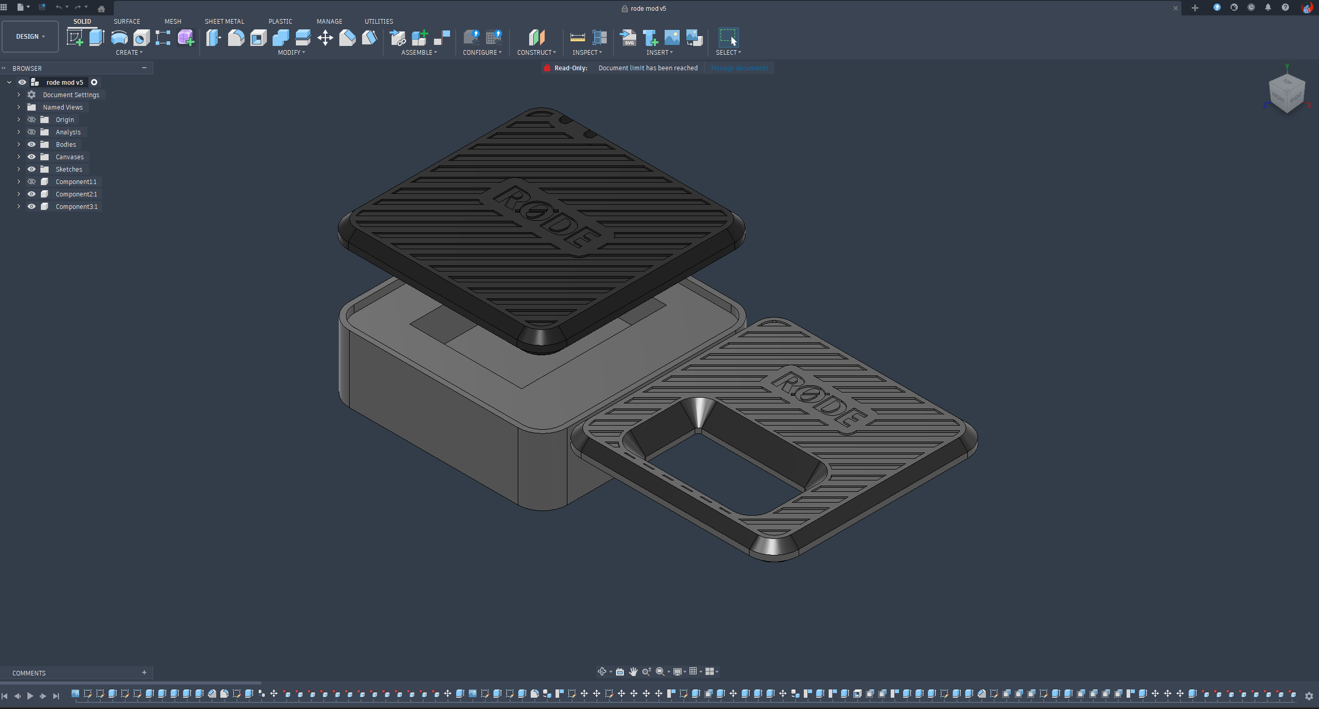Viewport: 1319px width, 709px height.
Task: Expand the Bodies folder
Action: [x=18, y=145]
